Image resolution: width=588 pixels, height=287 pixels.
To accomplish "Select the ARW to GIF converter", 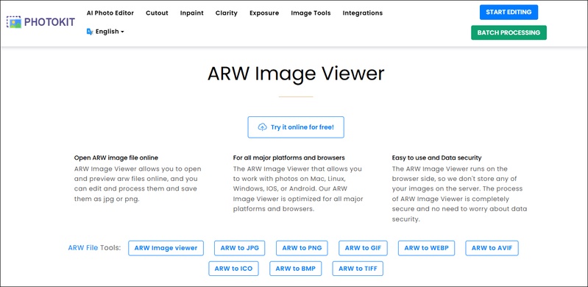I will coord(363,248).
